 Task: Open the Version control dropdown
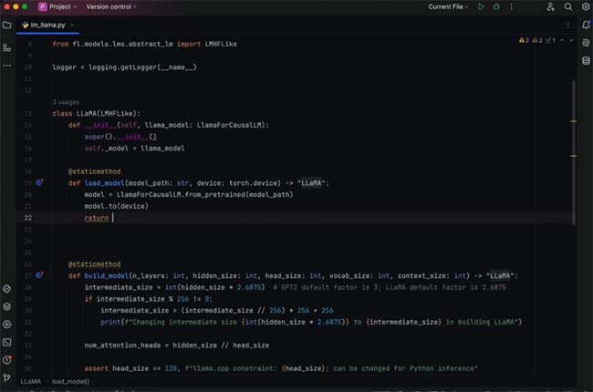click(111, 7)
